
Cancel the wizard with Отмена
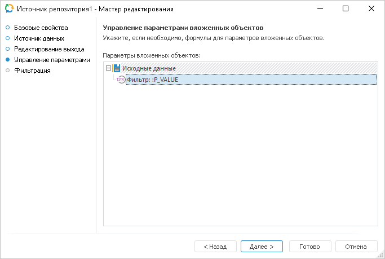356,247
